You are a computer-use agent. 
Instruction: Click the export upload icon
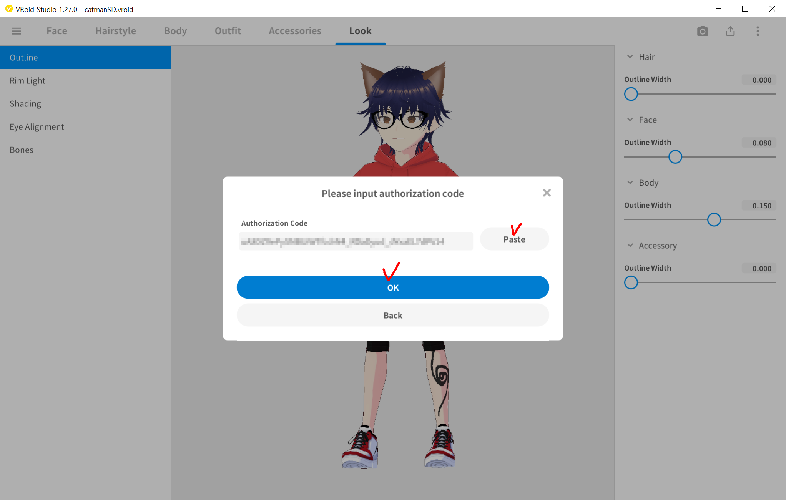(730, 31)
